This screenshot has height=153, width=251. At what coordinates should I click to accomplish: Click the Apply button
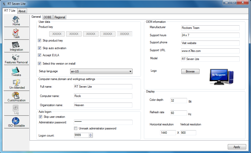point(237,147)
